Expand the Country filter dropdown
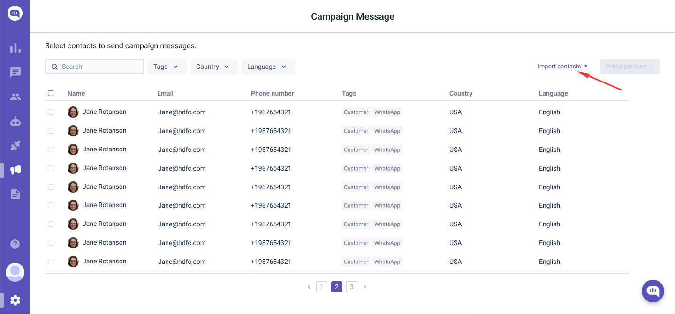This screenshot has height=314, width=675. pyautogui.click(x=214, y=67)
